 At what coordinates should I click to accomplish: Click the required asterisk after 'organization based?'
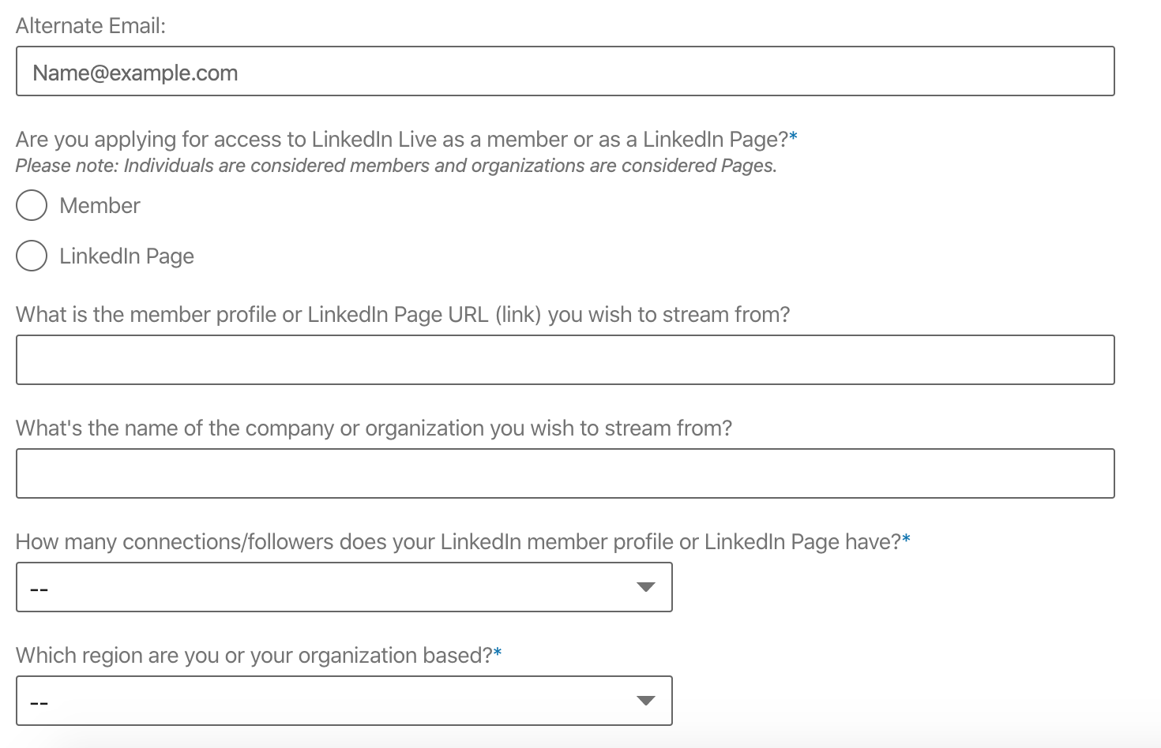point(498,654)
